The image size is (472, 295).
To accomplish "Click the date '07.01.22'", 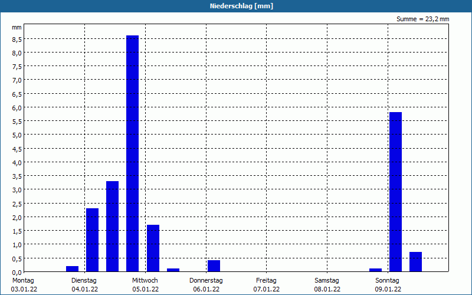I will 267,290.
